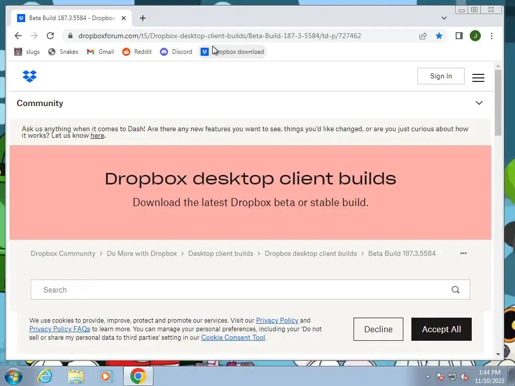Viewport: 515px width, 386px height.
Task: Reload the page with the refresh icon
Action: (x=50, y=36)
